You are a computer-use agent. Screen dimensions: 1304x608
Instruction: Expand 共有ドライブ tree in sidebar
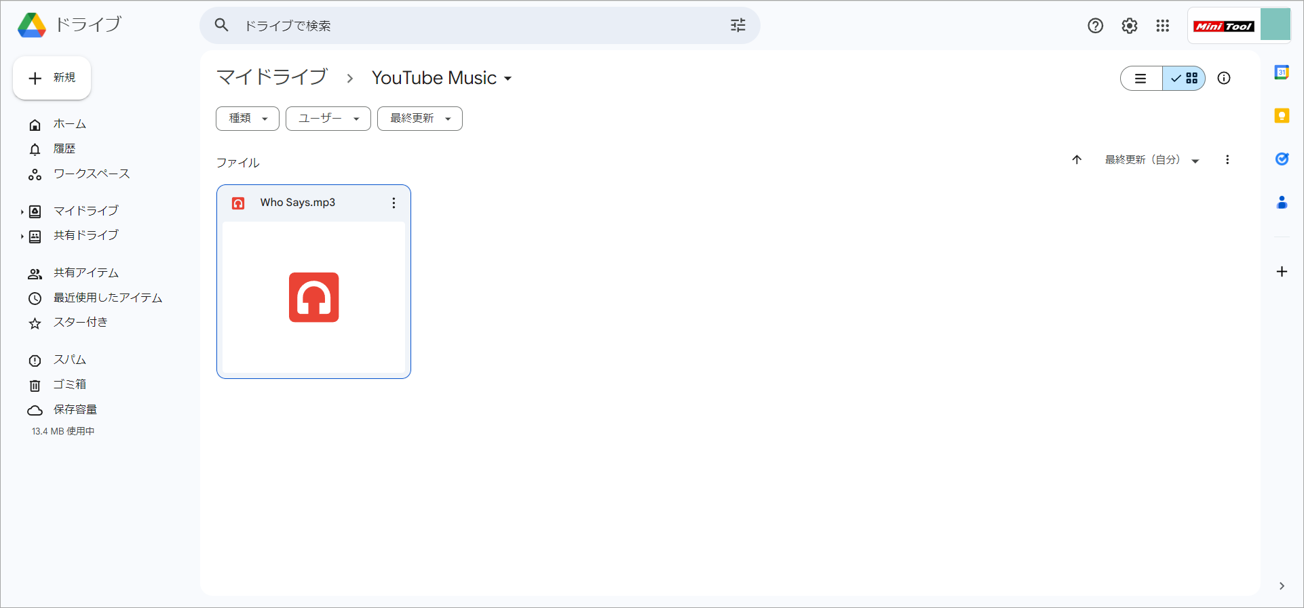tap(22, 236)
